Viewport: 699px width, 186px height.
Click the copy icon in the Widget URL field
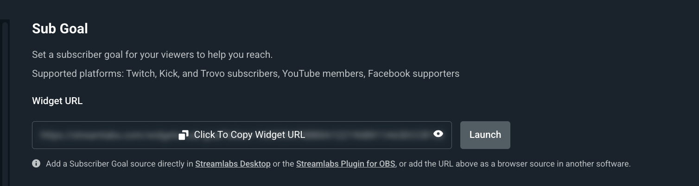pyautogui.click(x=184, y=135)
